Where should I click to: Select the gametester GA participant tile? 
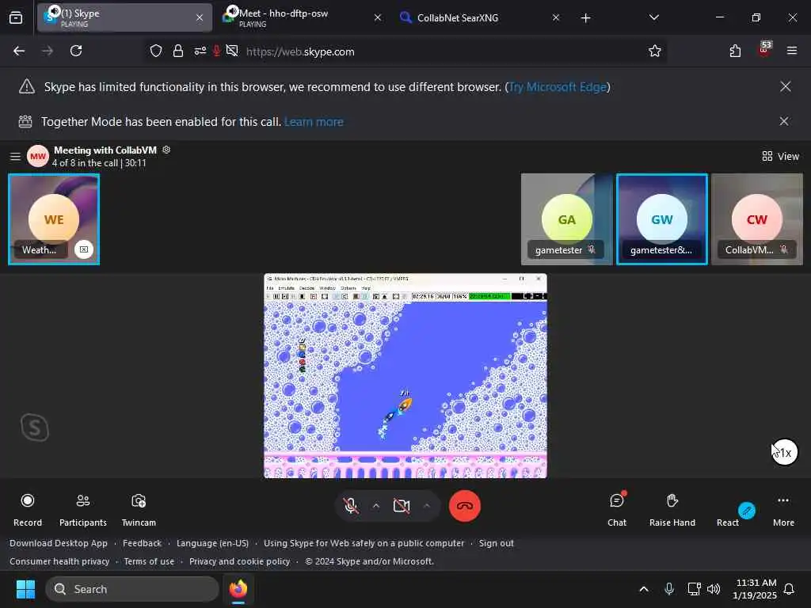[x=566, y=219]
